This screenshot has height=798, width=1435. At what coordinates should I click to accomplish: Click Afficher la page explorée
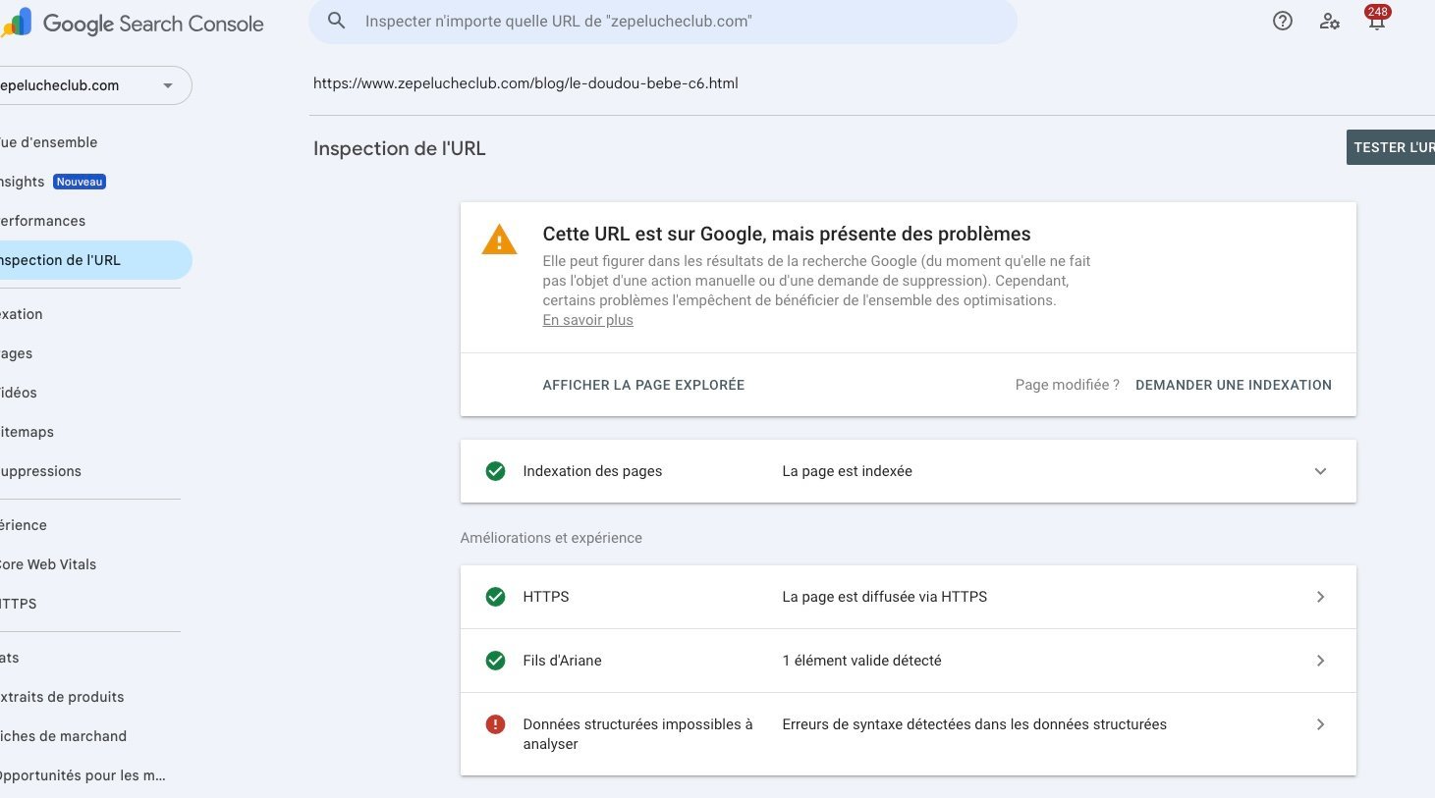(x=643, y=385)
